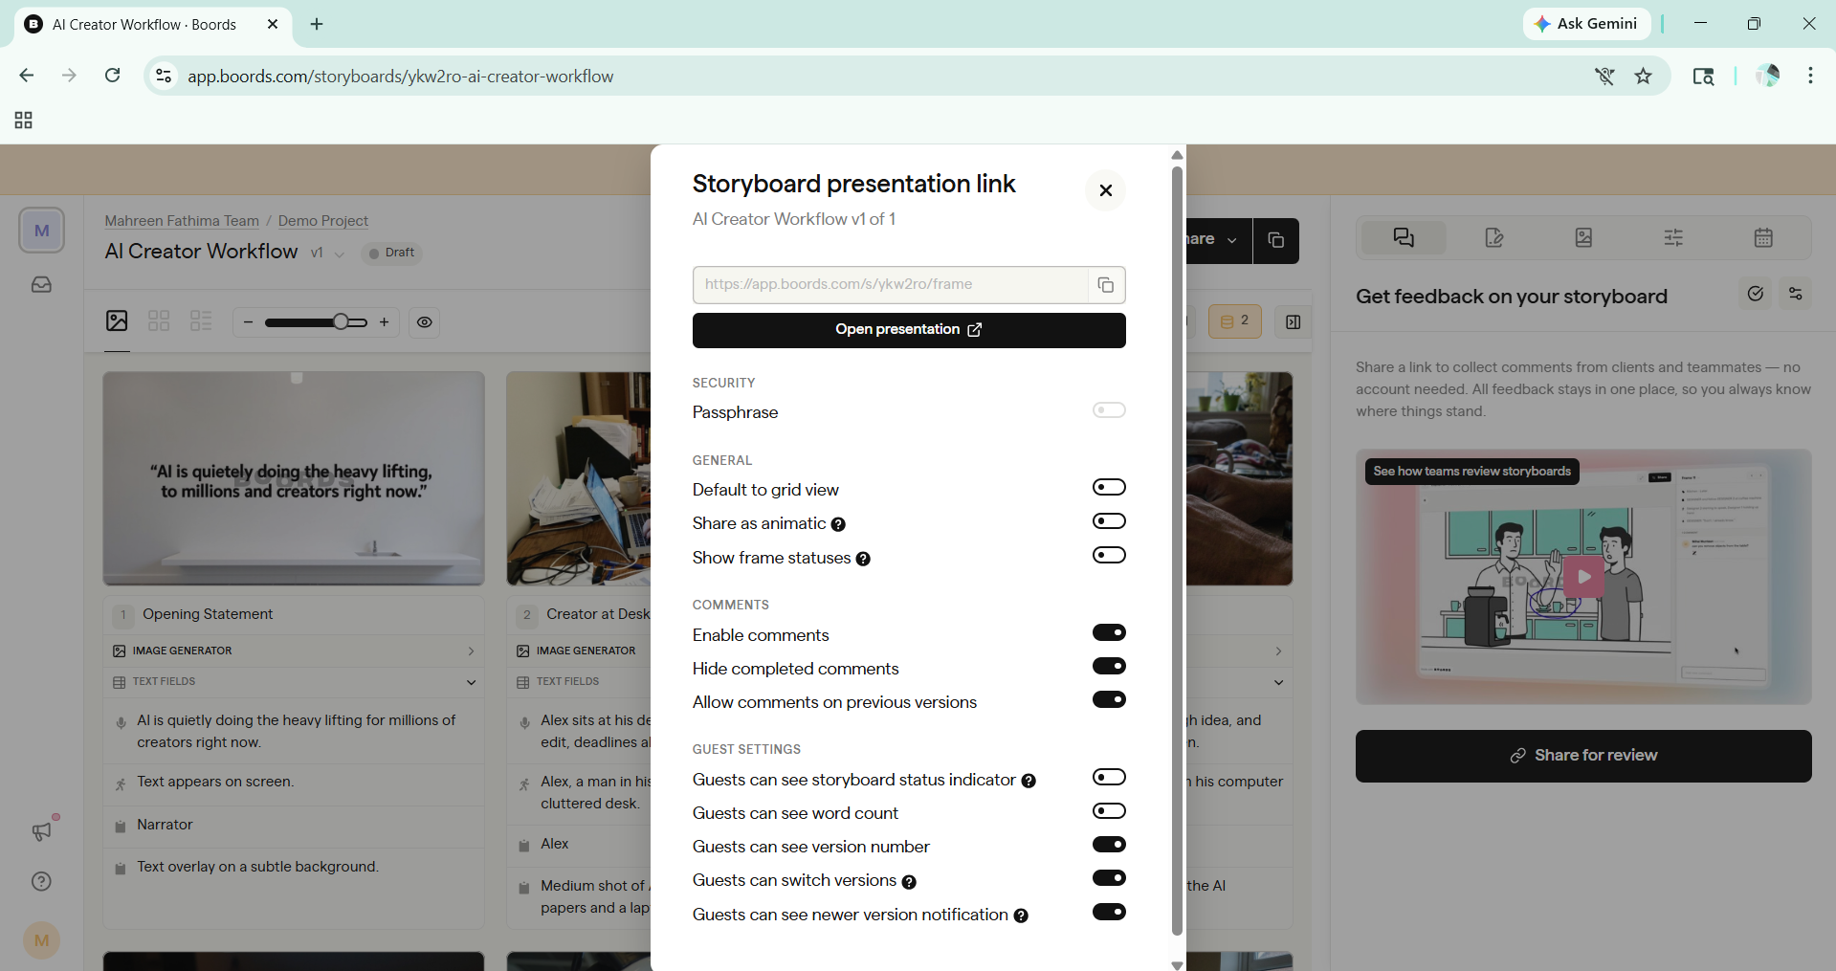Click the Share for review button
This screenshot has width=1836, height=971.
click(x=1583, y=756)
